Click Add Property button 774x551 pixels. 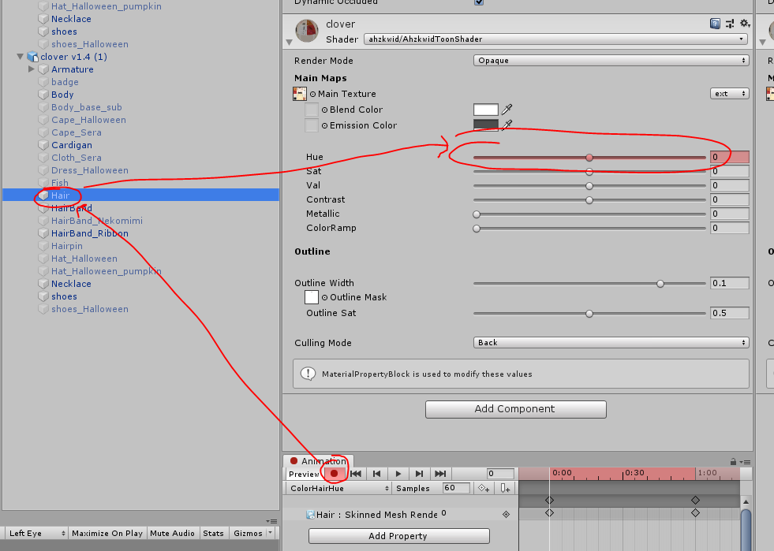tap(399, 536)
